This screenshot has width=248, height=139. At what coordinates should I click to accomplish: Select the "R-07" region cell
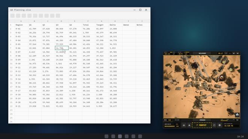tap(21, 52)
